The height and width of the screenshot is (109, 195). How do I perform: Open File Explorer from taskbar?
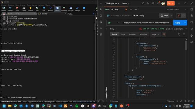click(x=10, y=106)
